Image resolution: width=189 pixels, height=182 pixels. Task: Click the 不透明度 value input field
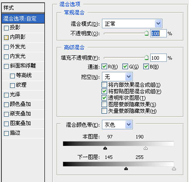[x=159, y=34]
